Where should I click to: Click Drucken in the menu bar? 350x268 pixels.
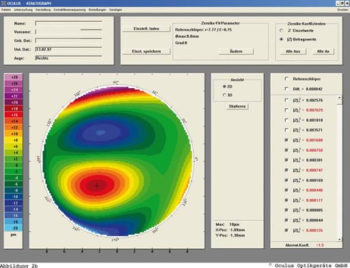click(x=342, y=10)
